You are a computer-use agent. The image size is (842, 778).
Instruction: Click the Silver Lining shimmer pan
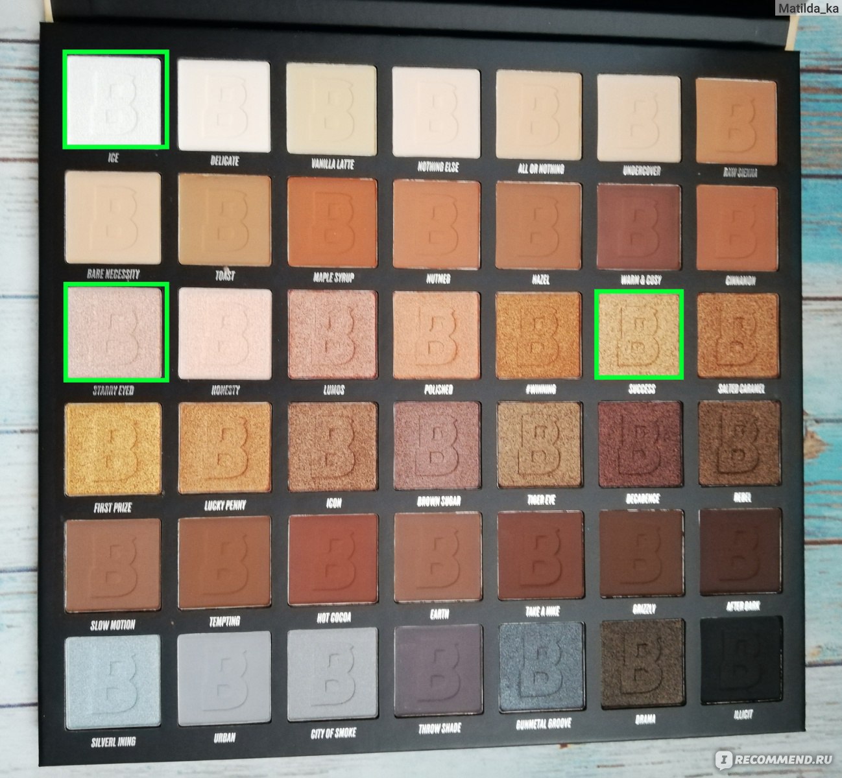pos(114,682)
